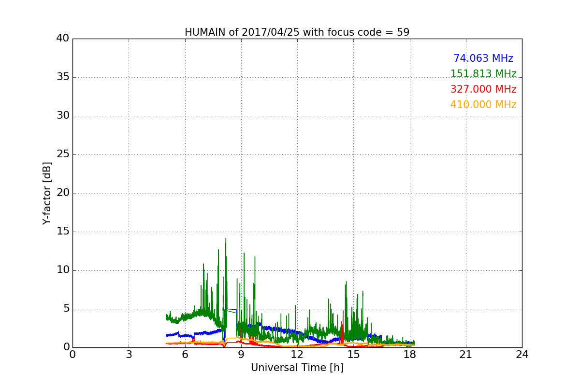Screen dimensions: 580x386
Task: Click the x-axis tick label 24
Action: pos(522,355)
